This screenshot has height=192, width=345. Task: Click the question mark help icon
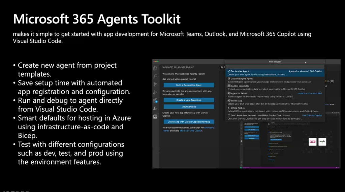tap(229, 115)
